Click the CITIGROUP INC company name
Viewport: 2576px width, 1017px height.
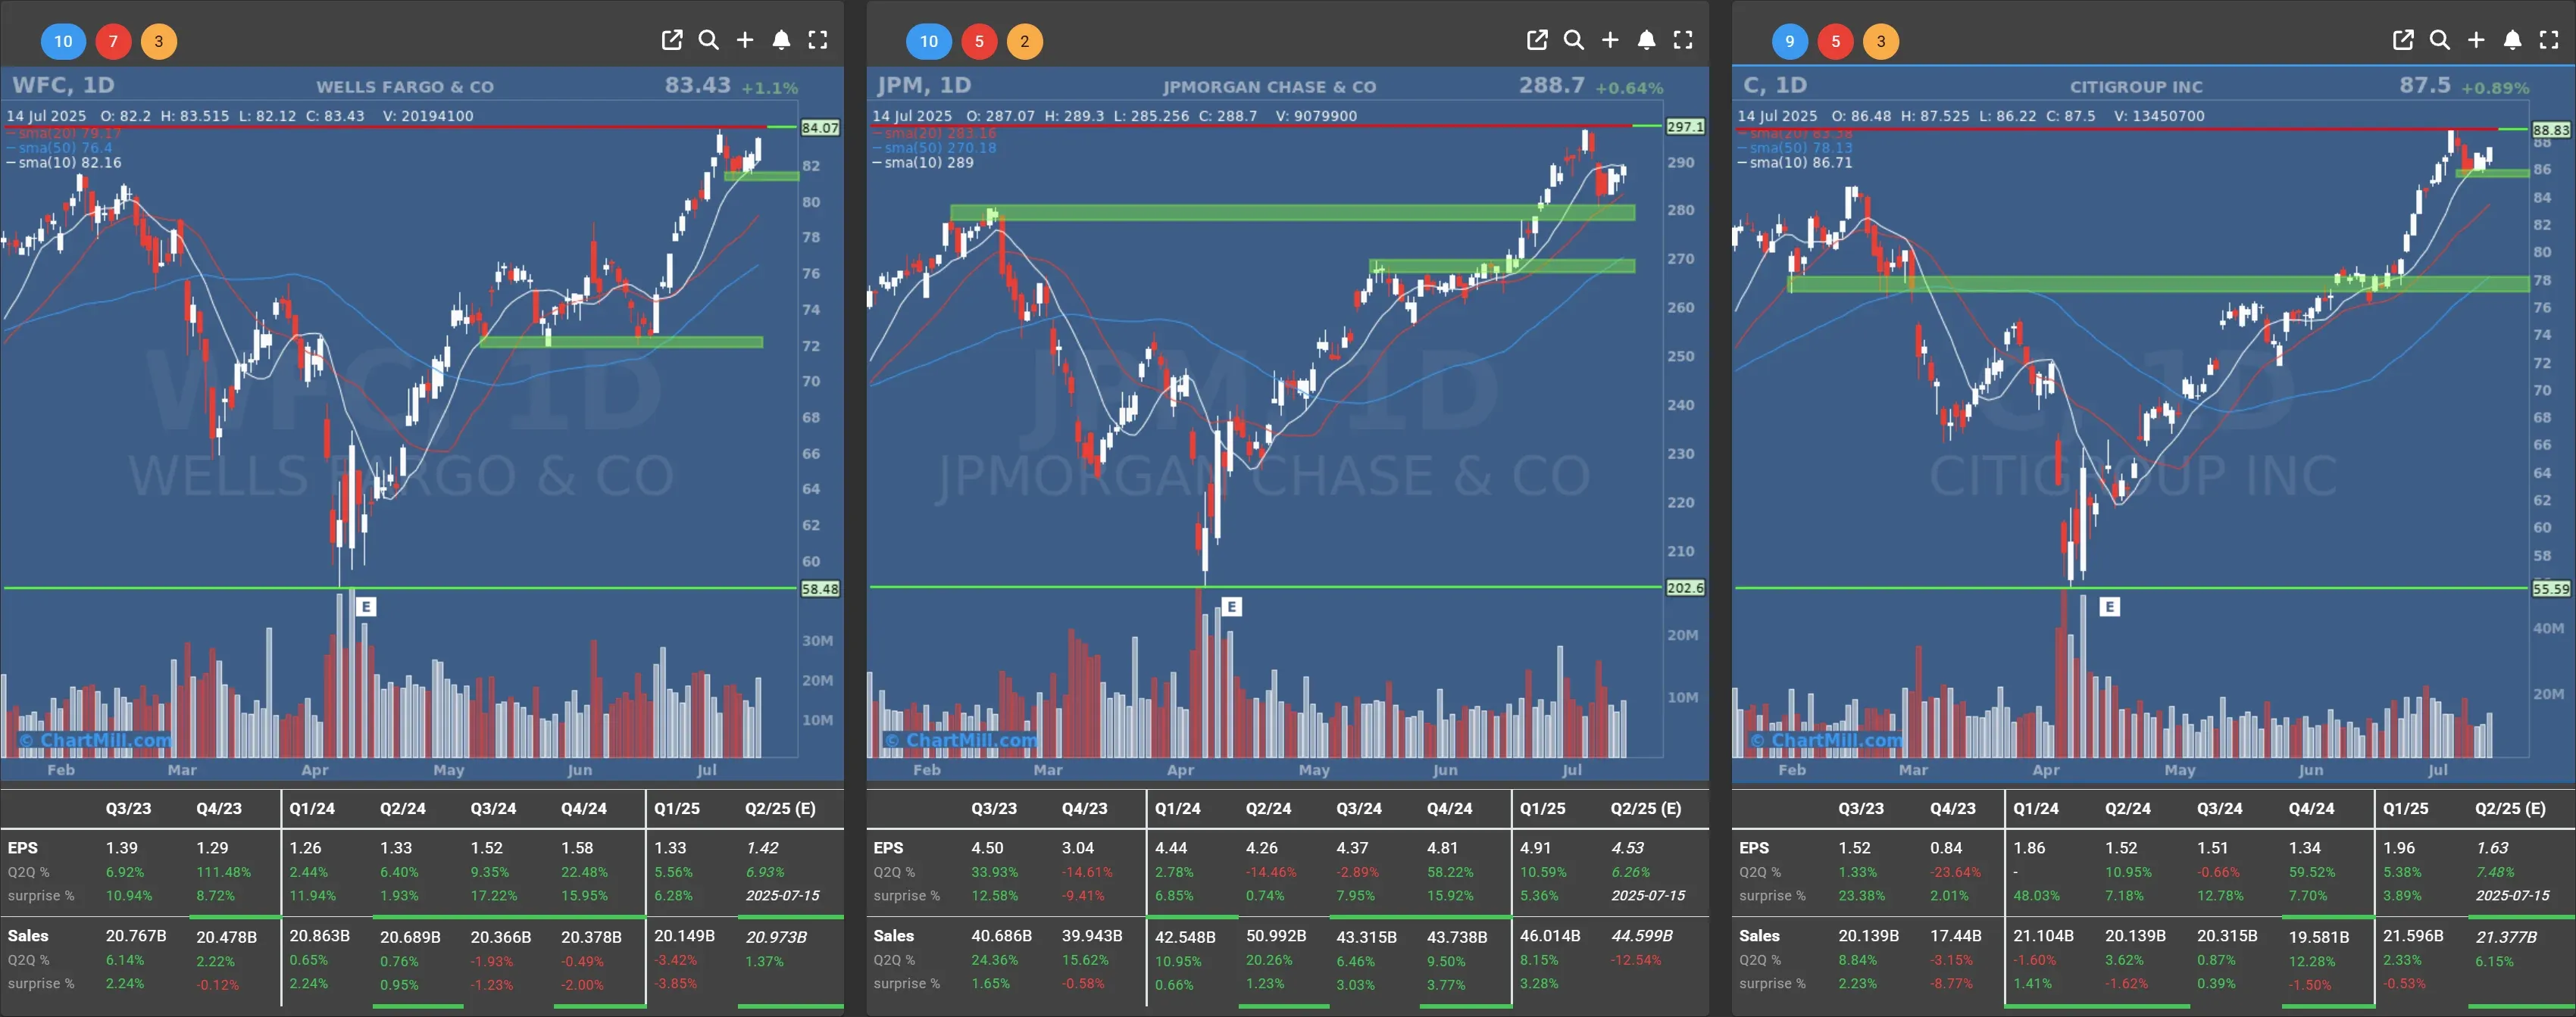(2136, 87)
